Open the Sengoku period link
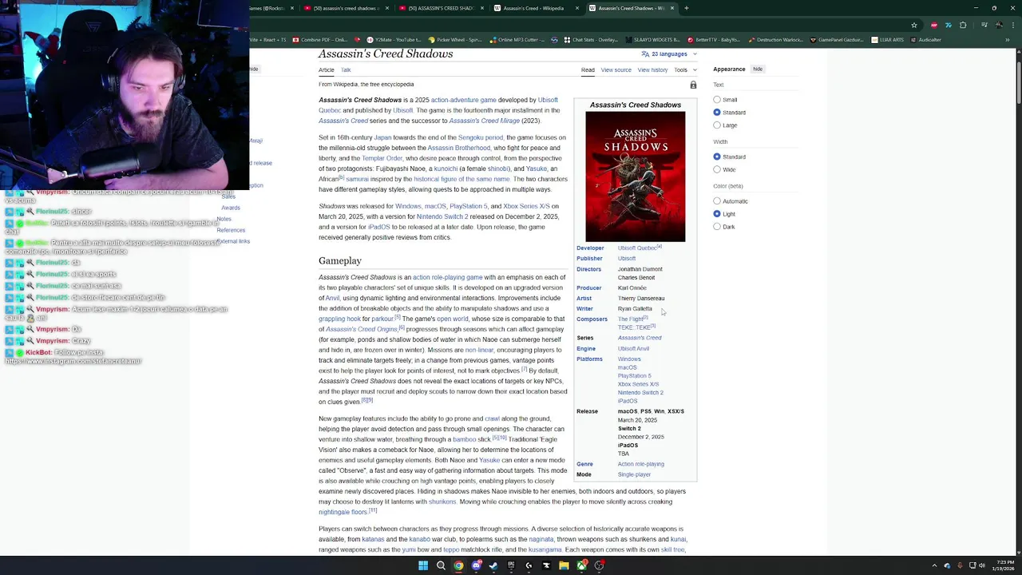Viewport: 1022px width, 575px height. point(481,137)
